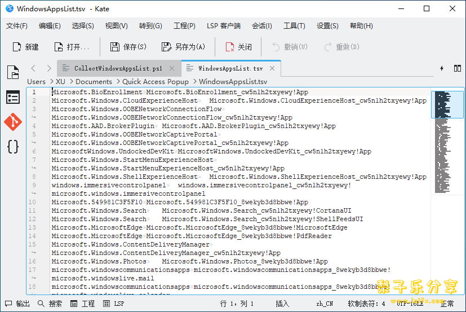Image resolution: width=466 pixels, height=312 pixels.
Task: Close the CollectWindowsAppsList.ps1 tab
Action: (x=172, y=68)
